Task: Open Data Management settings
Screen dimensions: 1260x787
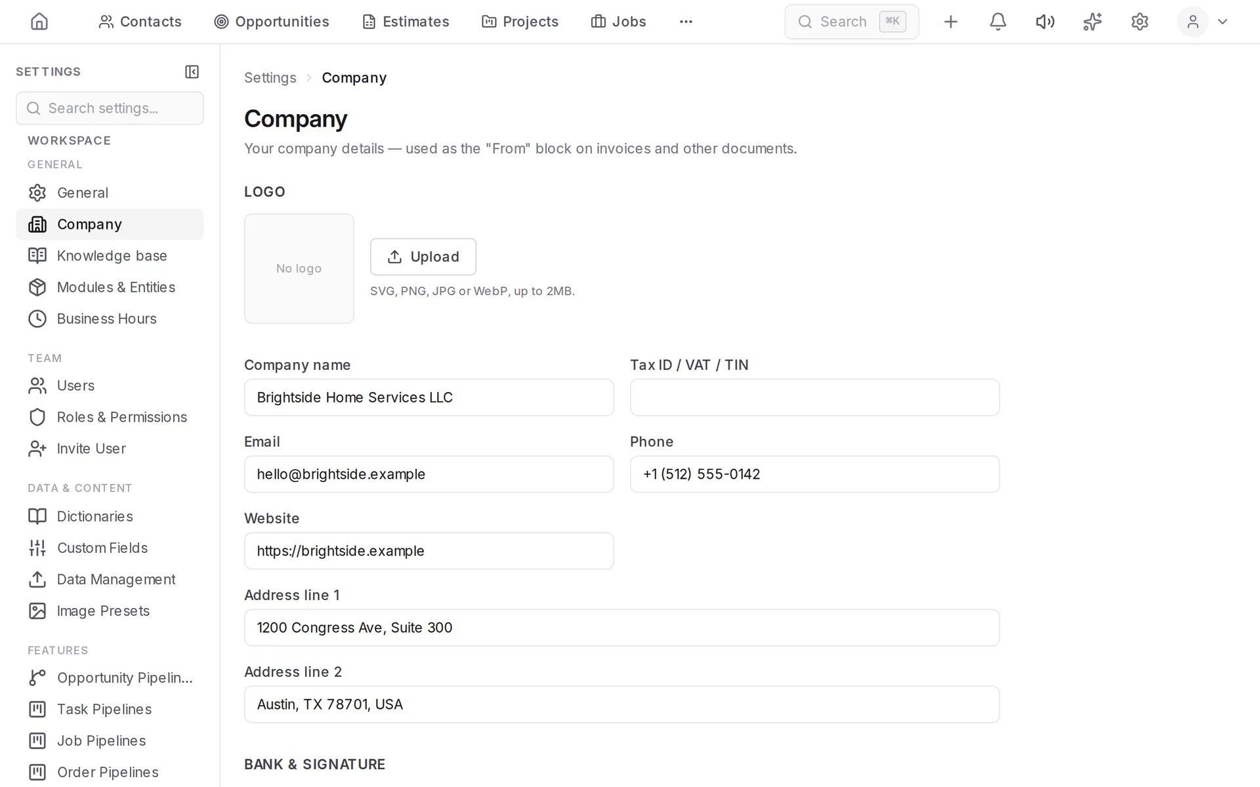Action: (110, 579)
